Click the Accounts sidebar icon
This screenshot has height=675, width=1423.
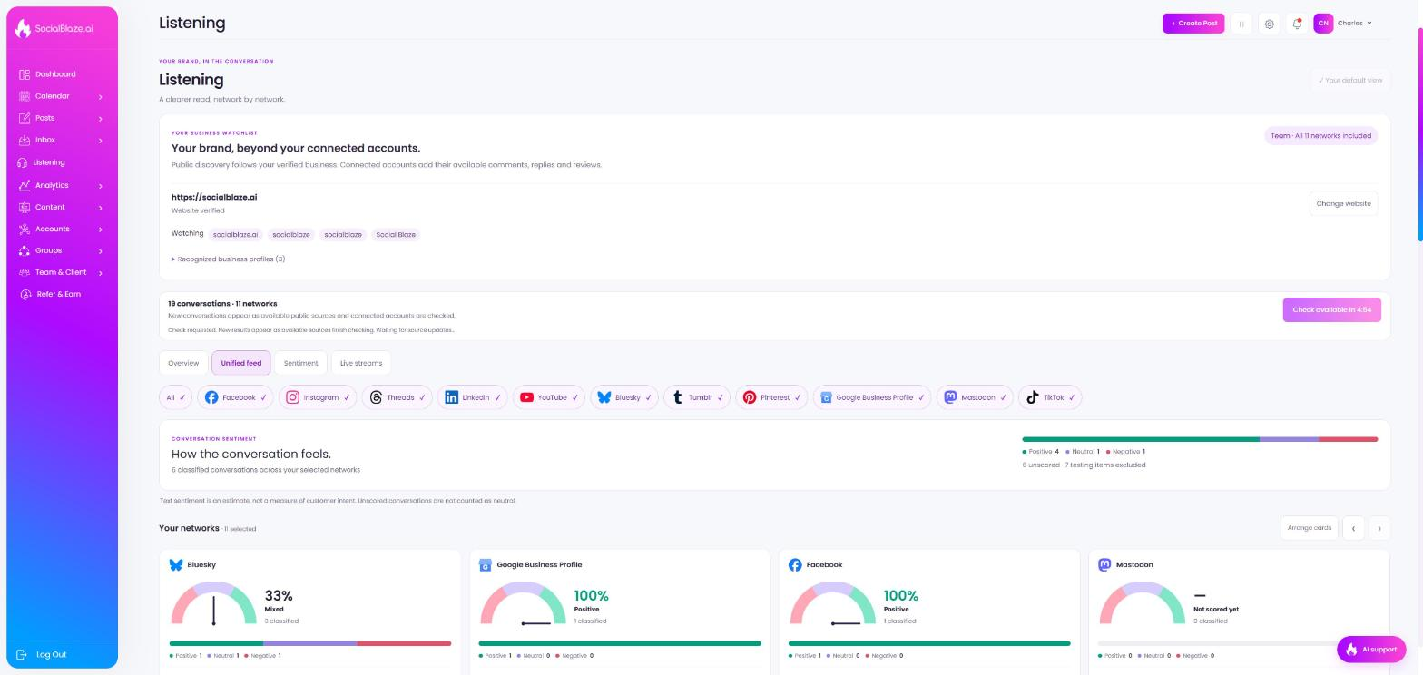coord(25,229)
